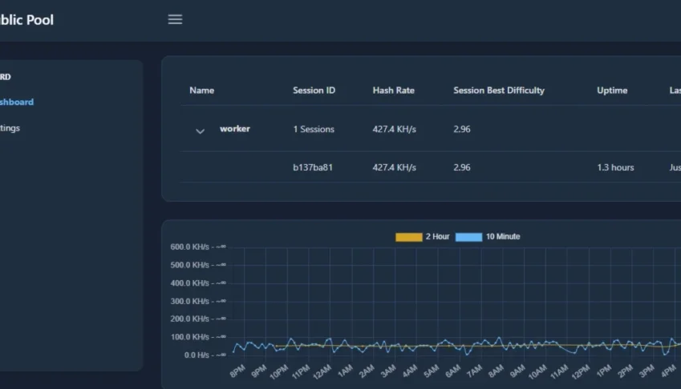Viewport: 681px width, 389px height.
Task: Sort by the Session ID column header
Action: 314,90
